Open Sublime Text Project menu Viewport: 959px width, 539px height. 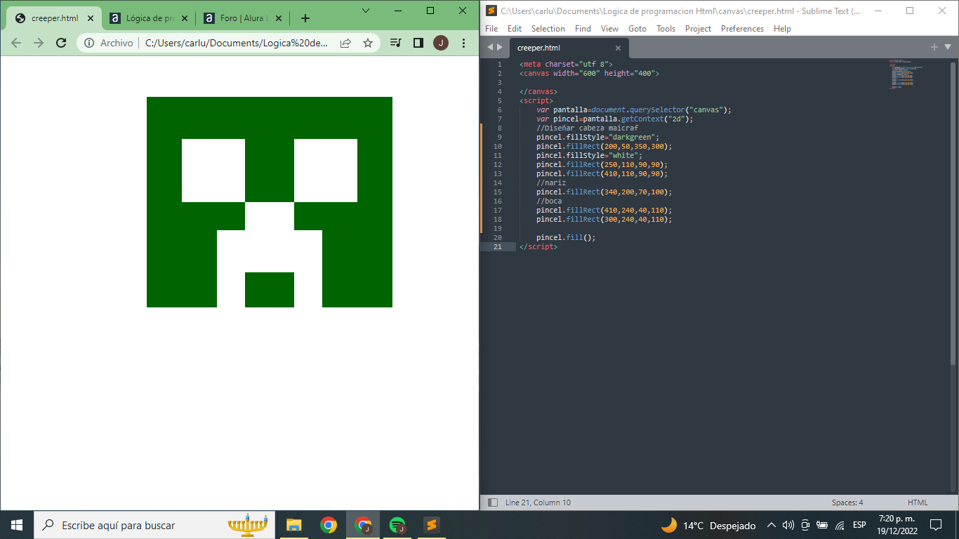698,29
